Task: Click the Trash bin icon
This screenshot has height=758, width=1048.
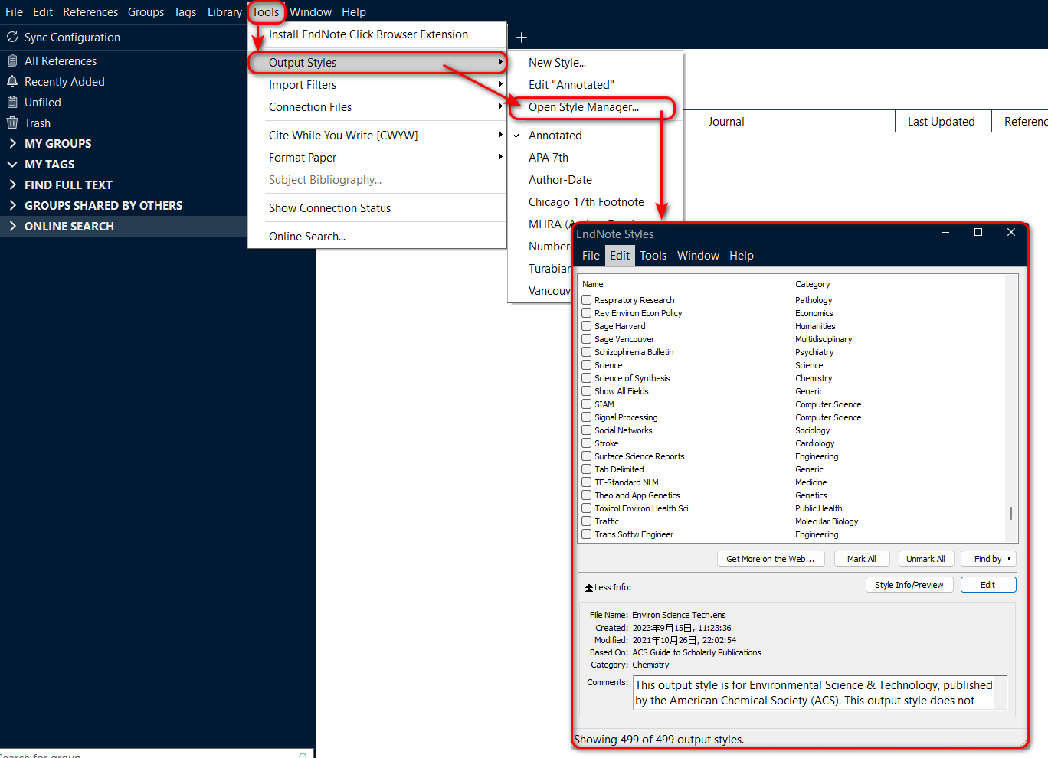Action: tap(12, 123)
